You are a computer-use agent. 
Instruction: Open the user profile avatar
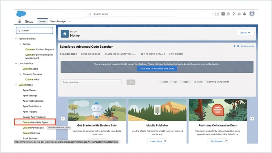252,13
